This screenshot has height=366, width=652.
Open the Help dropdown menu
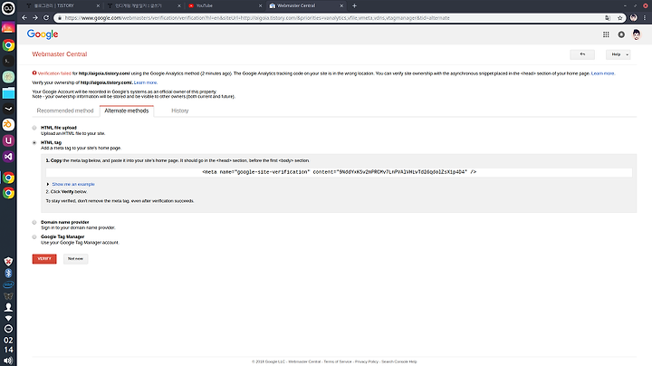pyautogui.click(x=618, y=54)
